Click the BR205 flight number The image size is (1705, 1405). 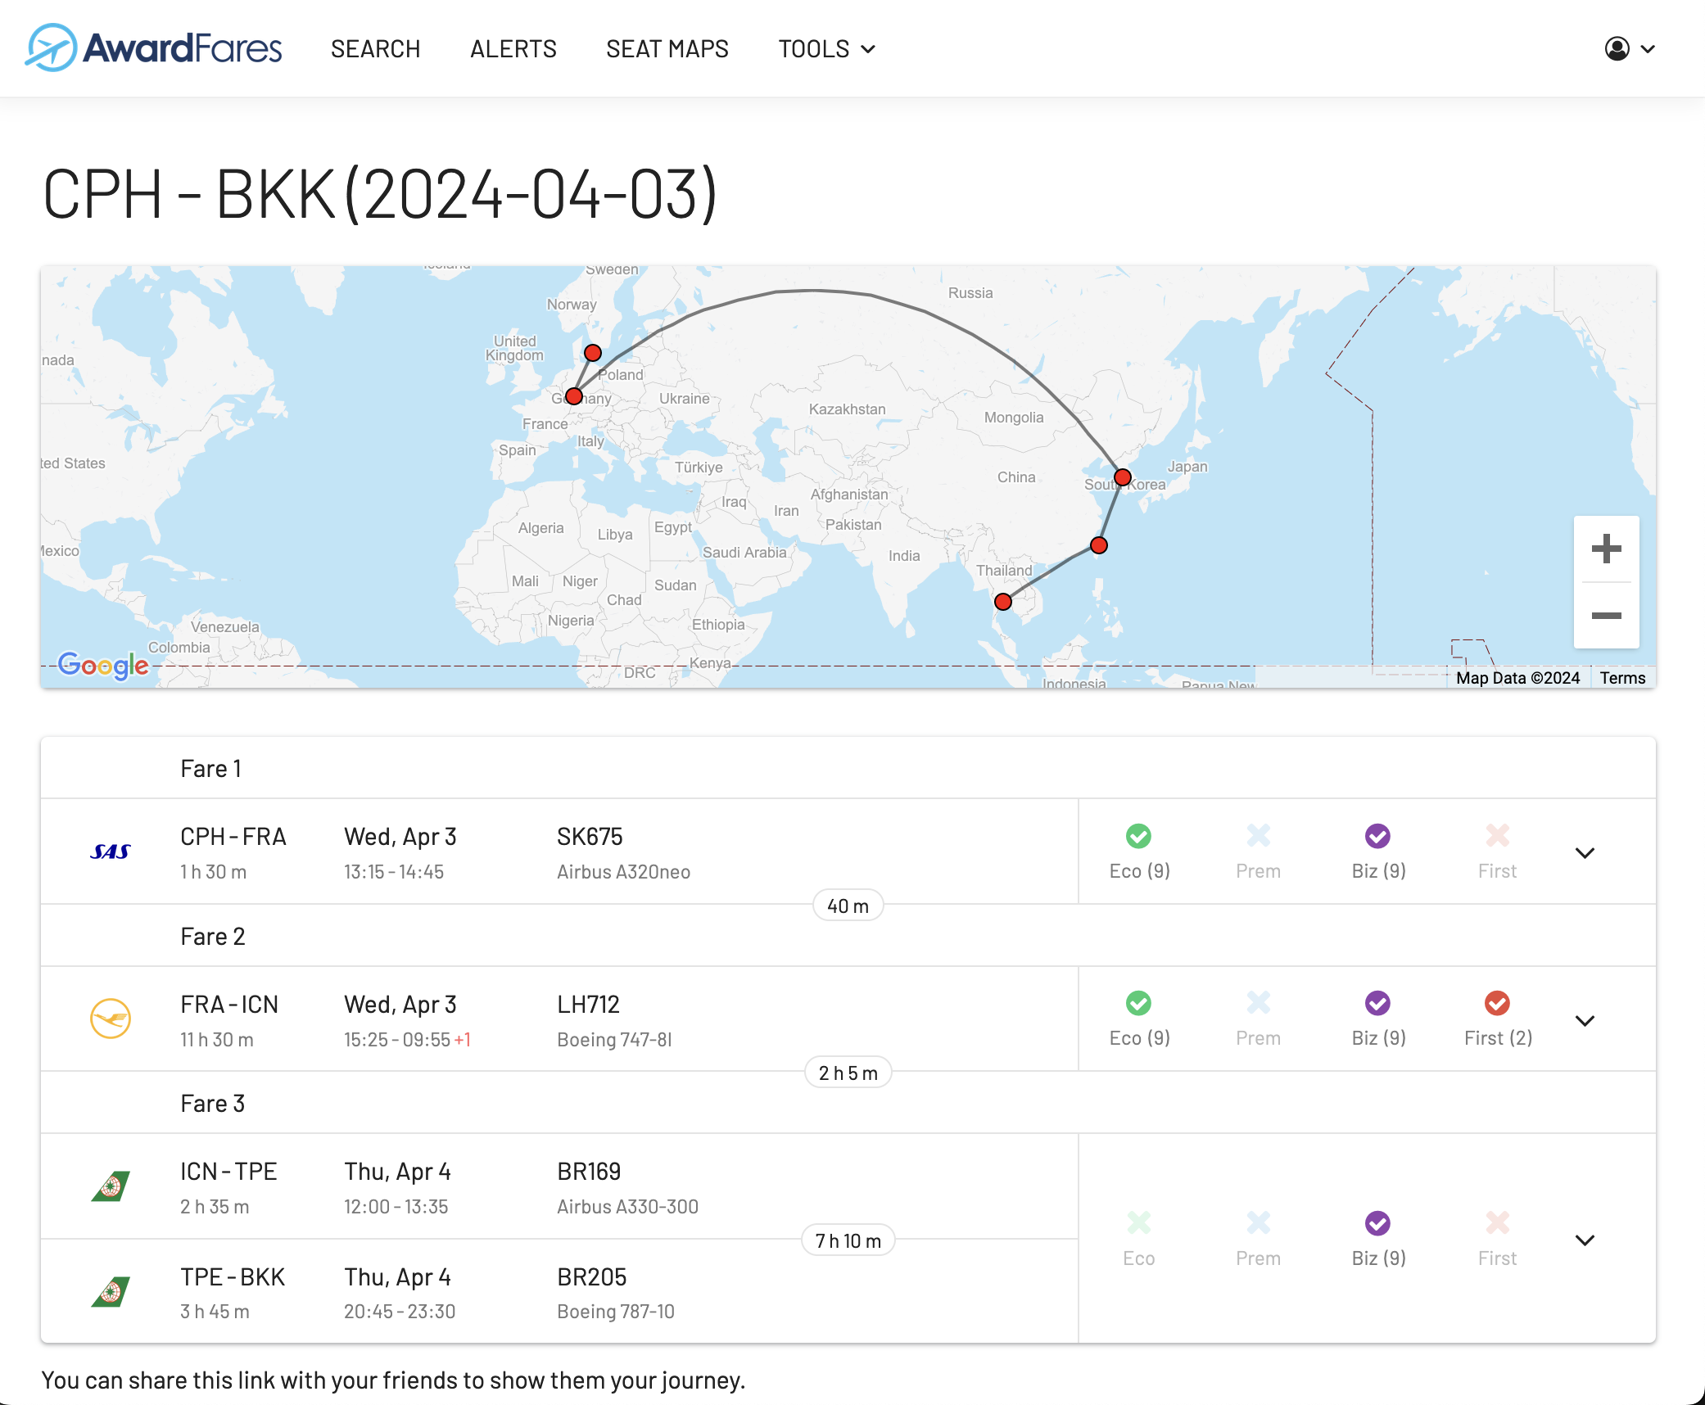click(591, 1277)
